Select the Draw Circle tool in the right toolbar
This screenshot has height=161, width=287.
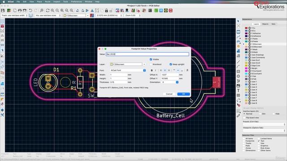(x=238, y=76)
